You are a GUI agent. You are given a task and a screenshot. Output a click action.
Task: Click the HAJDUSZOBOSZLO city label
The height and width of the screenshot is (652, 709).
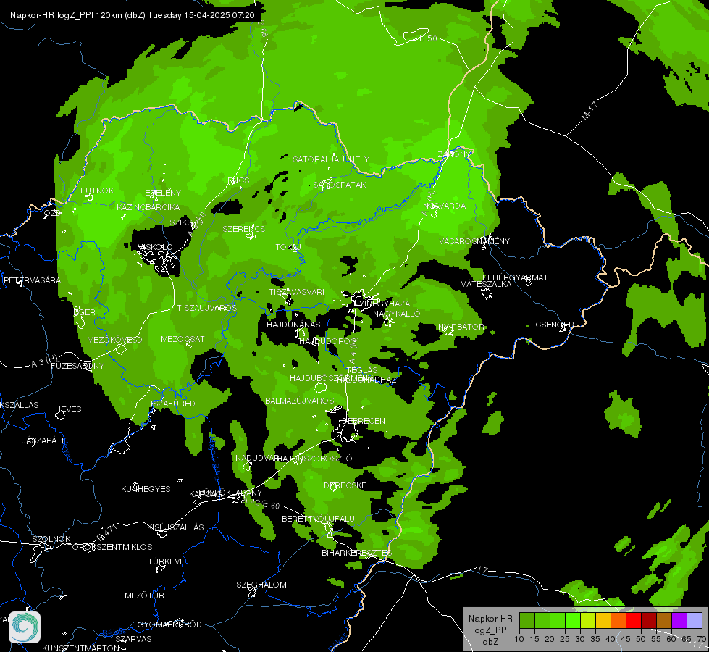click(x=314, y=459)
